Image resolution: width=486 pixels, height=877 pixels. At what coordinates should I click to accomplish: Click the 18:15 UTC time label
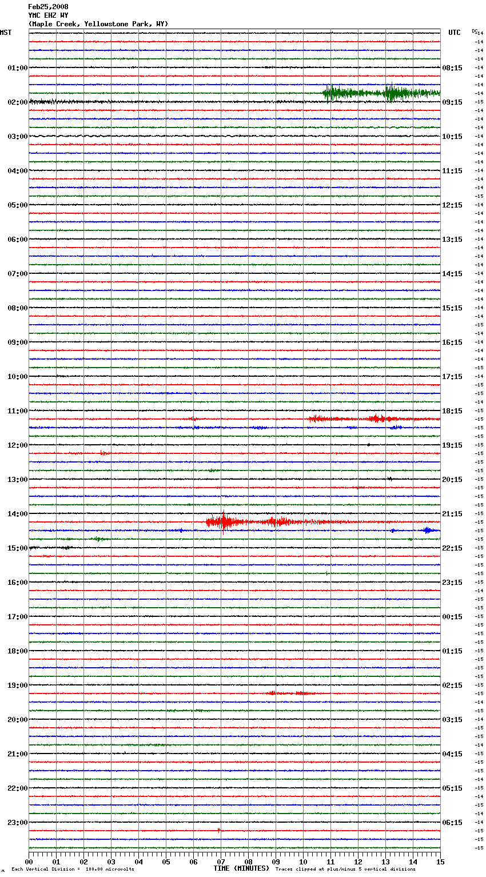tap(452, 411)
